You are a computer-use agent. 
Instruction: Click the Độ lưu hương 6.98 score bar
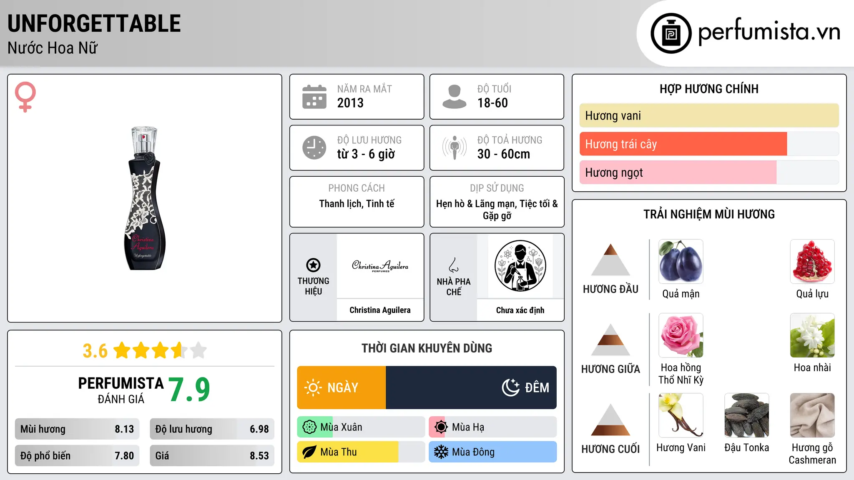212,429
